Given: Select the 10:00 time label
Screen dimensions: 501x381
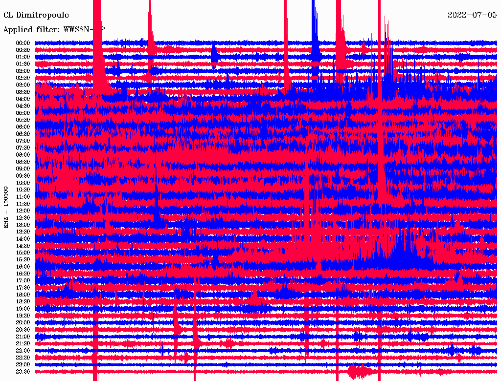Looking at the screenshot, I should 23,183.
